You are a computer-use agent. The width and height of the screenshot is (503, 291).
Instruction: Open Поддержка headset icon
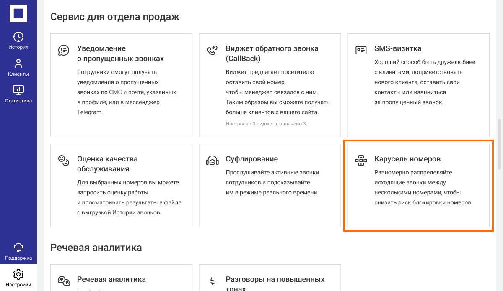(x=18, y=251)
